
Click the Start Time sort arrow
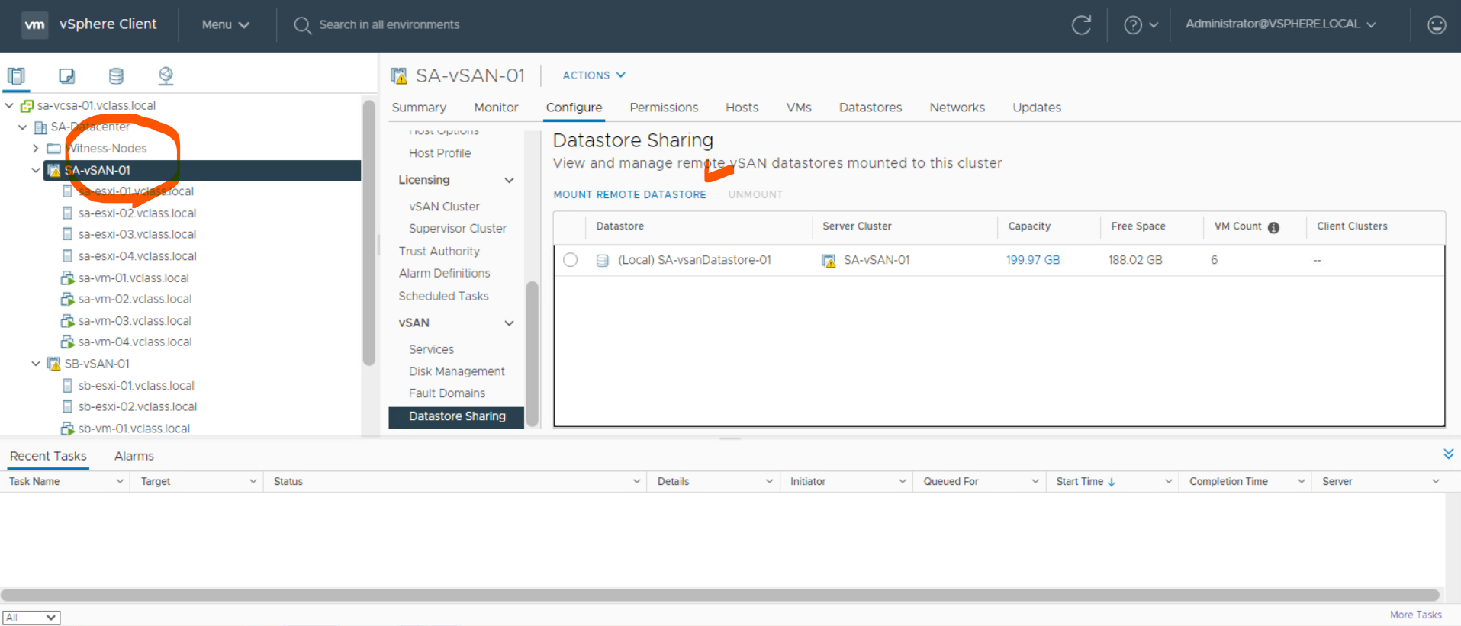pyautogui.click(x=1112, y=482)
